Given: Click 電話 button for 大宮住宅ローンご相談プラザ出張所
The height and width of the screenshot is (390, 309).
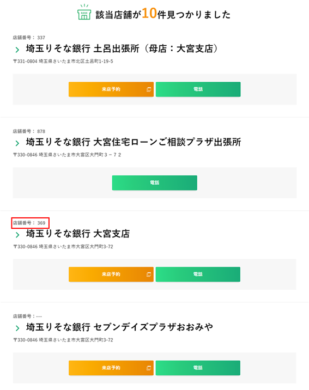Looking at the screenshot, I should point(155,183).
